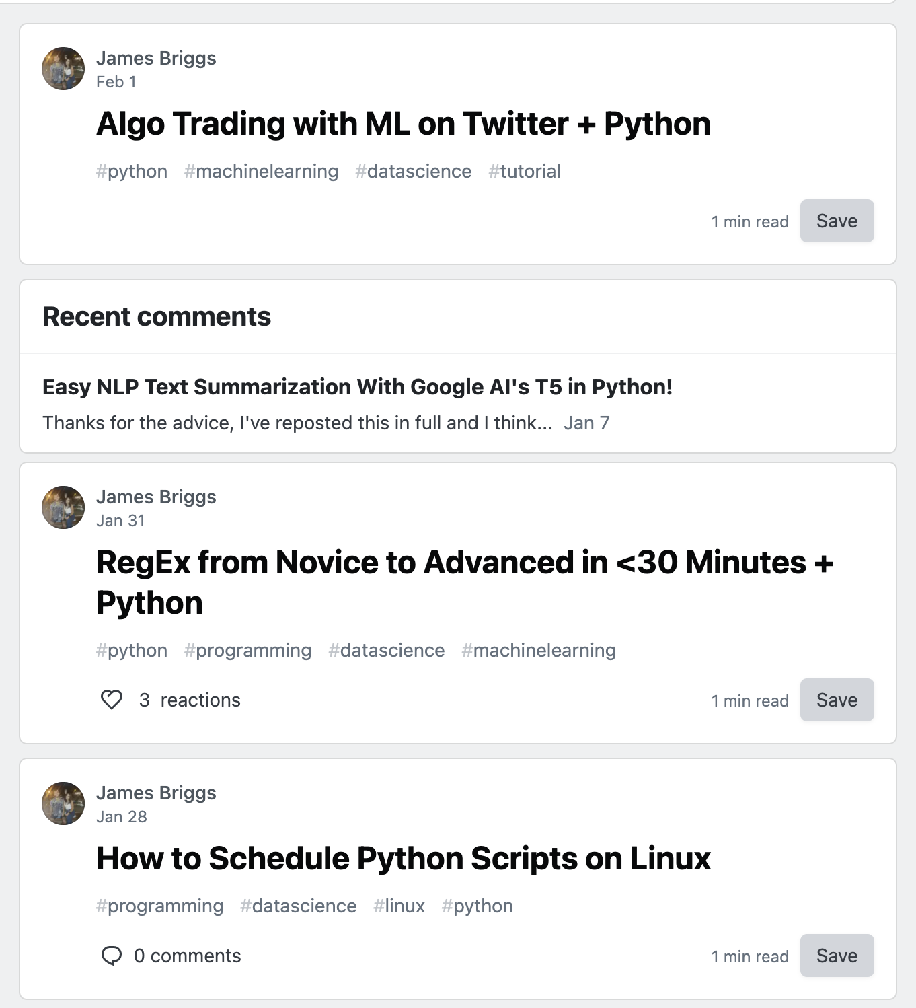Save the Algo Trading article
The width and height of the screenshot is (916, 1008).
tap(836, 221)
